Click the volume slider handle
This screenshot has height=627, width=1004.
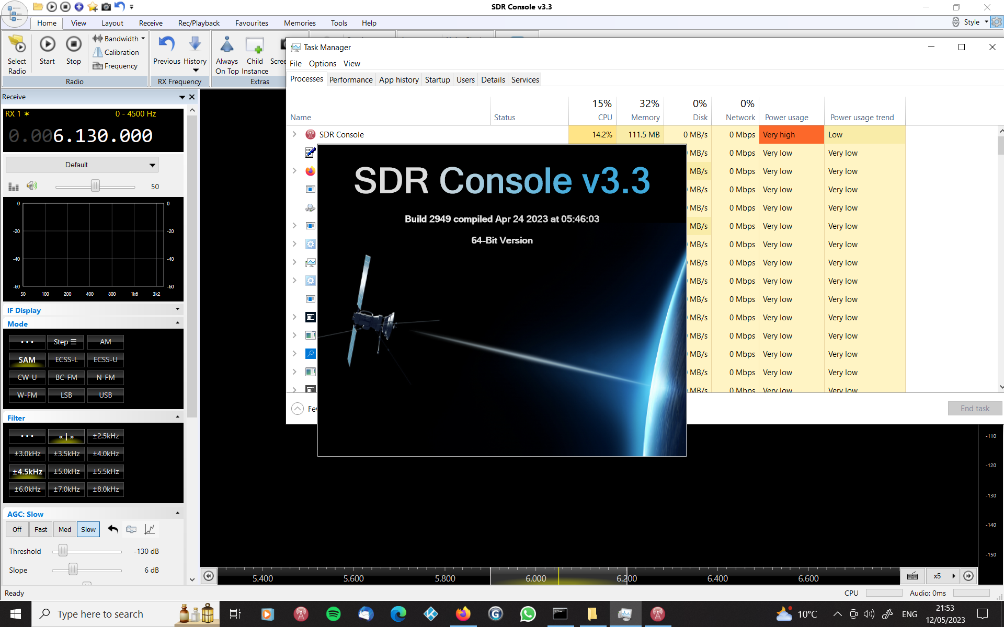(x=95, y=186)
